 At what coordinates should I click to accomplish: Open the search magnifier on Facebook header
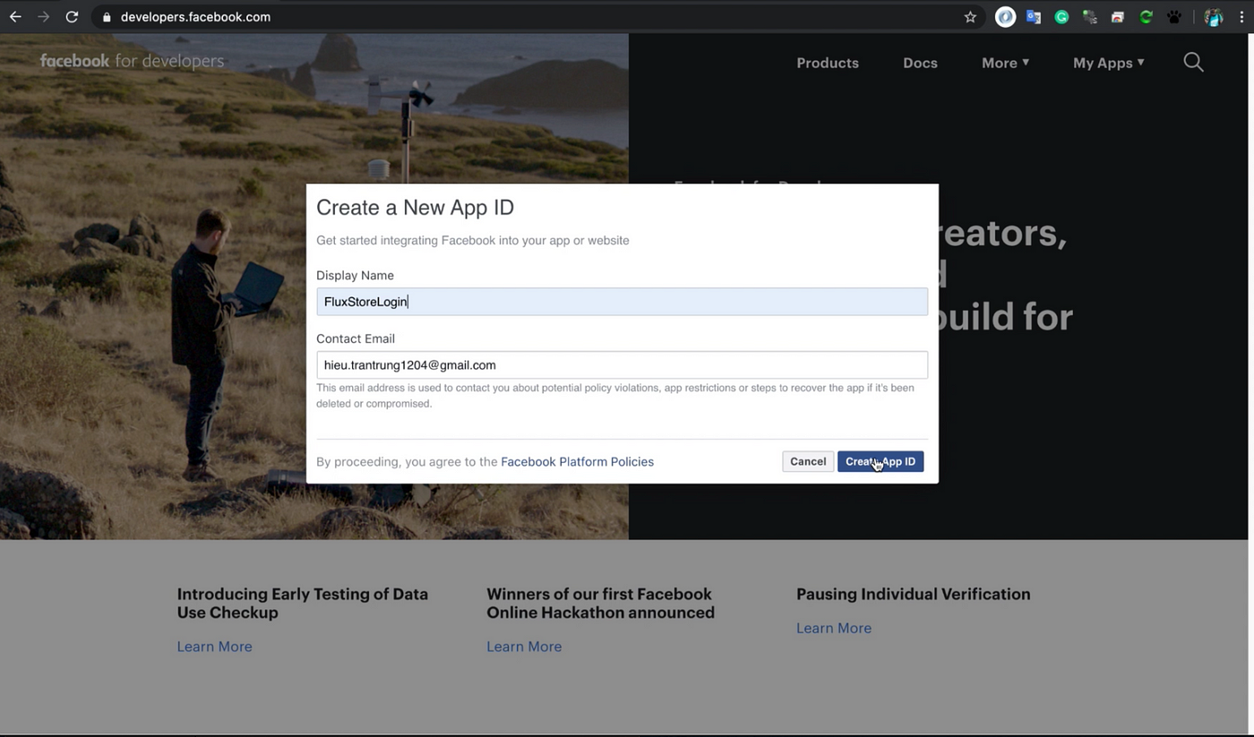[x=1193, y=62]
